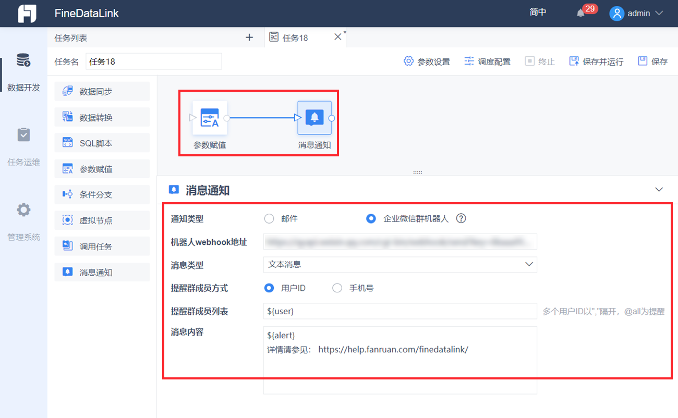Click the SQL脚本 node icon
Viewport: 678px width, 418px height.
pyautogui.click(x=68, y=143)
